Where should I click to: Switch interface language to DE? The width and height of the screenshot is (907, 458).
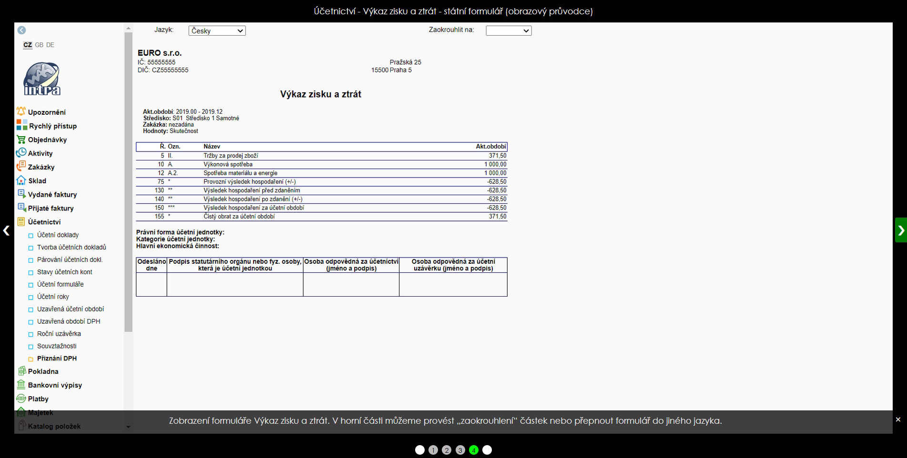click(50, 45)
